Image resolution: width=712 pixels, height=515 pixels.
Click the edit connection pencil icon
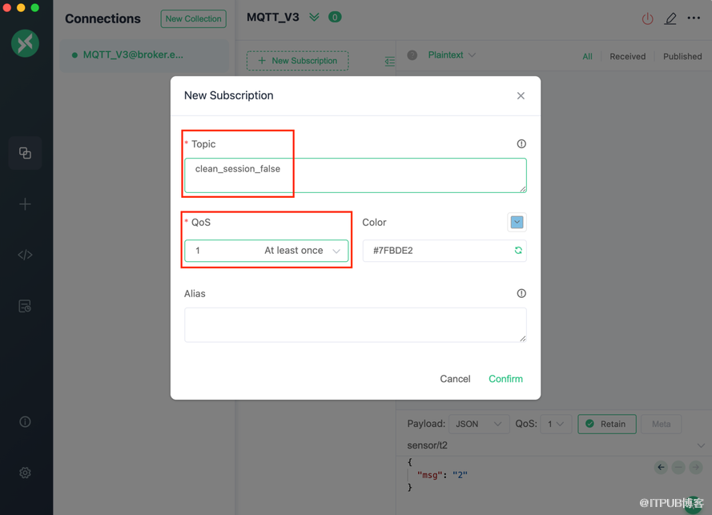coord(670,18)
